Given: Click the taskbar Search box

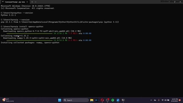Looking at the screenshot, I should [x=76, y=100].
